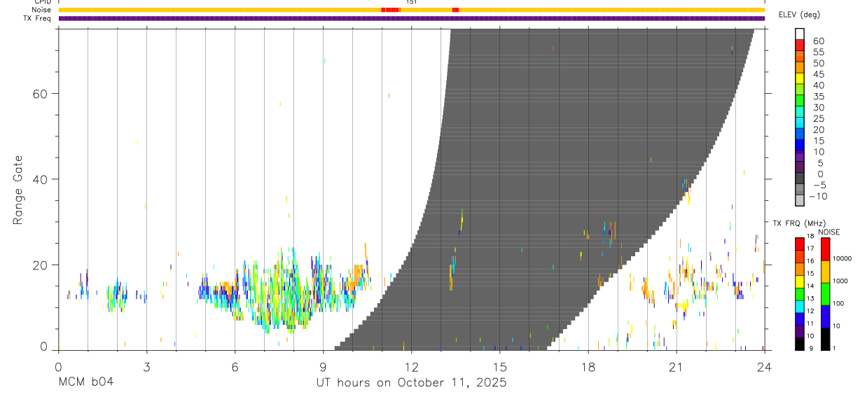860x397 pixels.
Task: Click the yellow 40–45 elevation color swatch
Action: tap(800, 79)
